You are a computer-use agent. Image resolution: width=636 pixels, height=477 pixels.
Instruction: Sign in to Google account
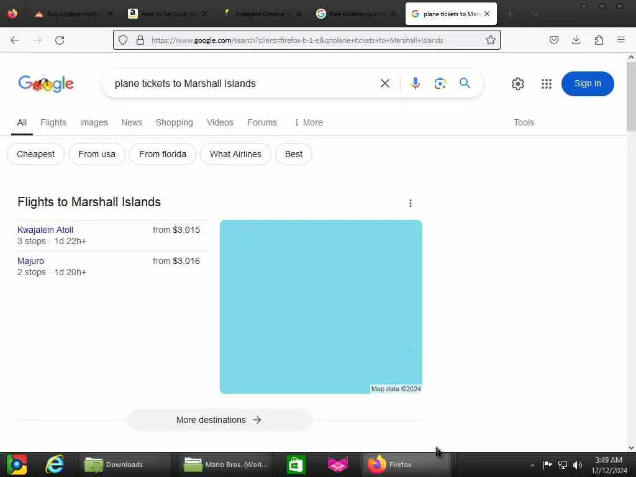point(588,84)
